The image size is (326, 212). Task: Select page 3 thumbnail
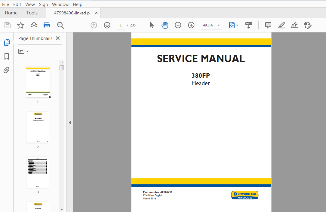pos(38,172)
